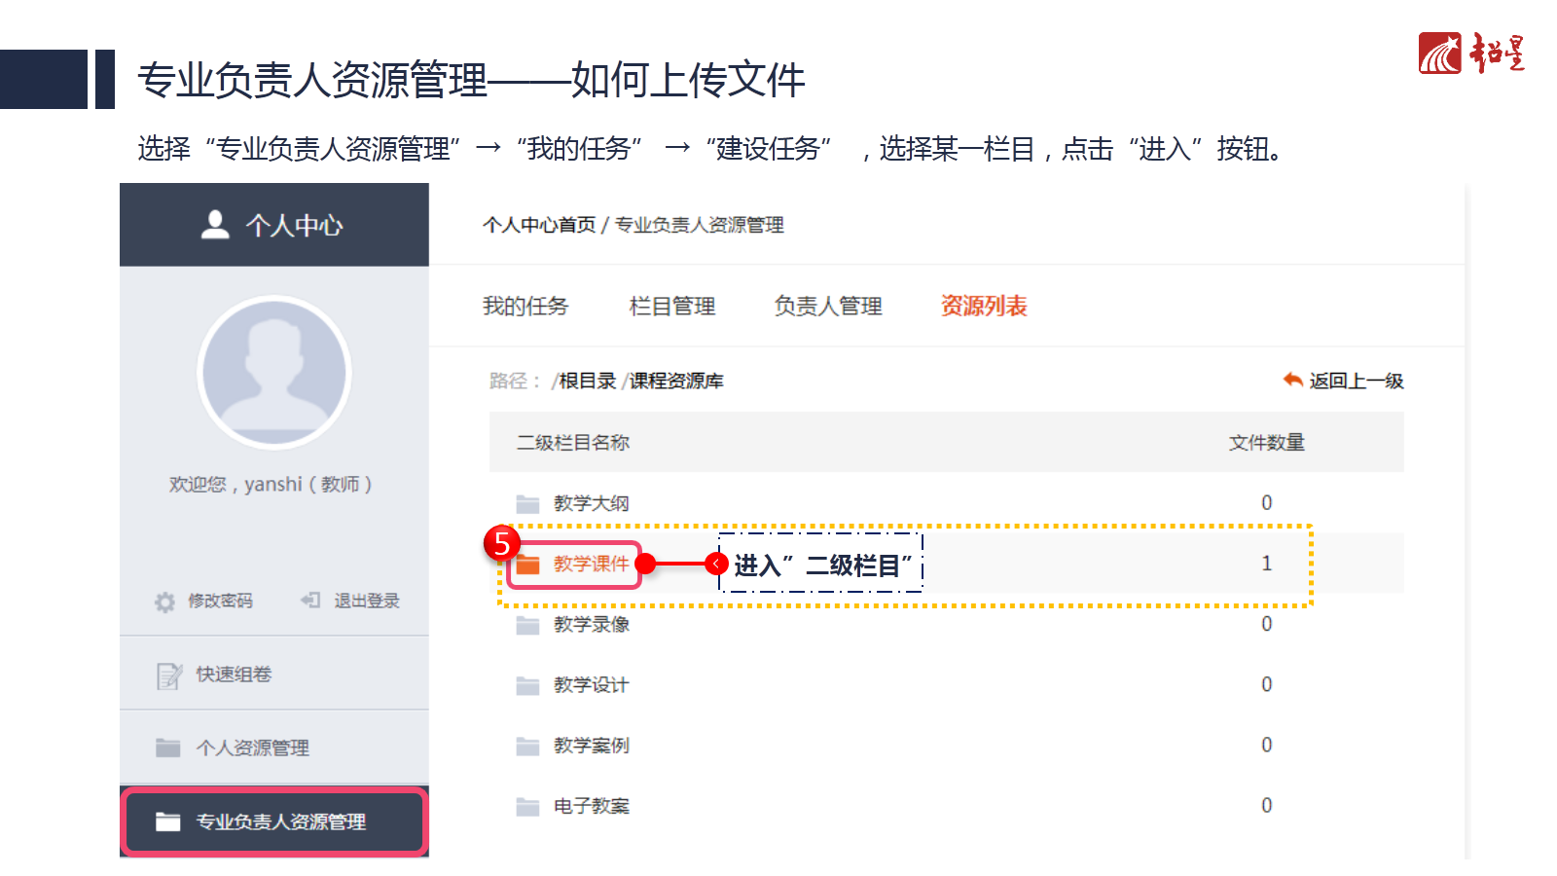Select the 资源列表 tab
This screenshot has width=1557, height=876.
click(x=984, y=307)
